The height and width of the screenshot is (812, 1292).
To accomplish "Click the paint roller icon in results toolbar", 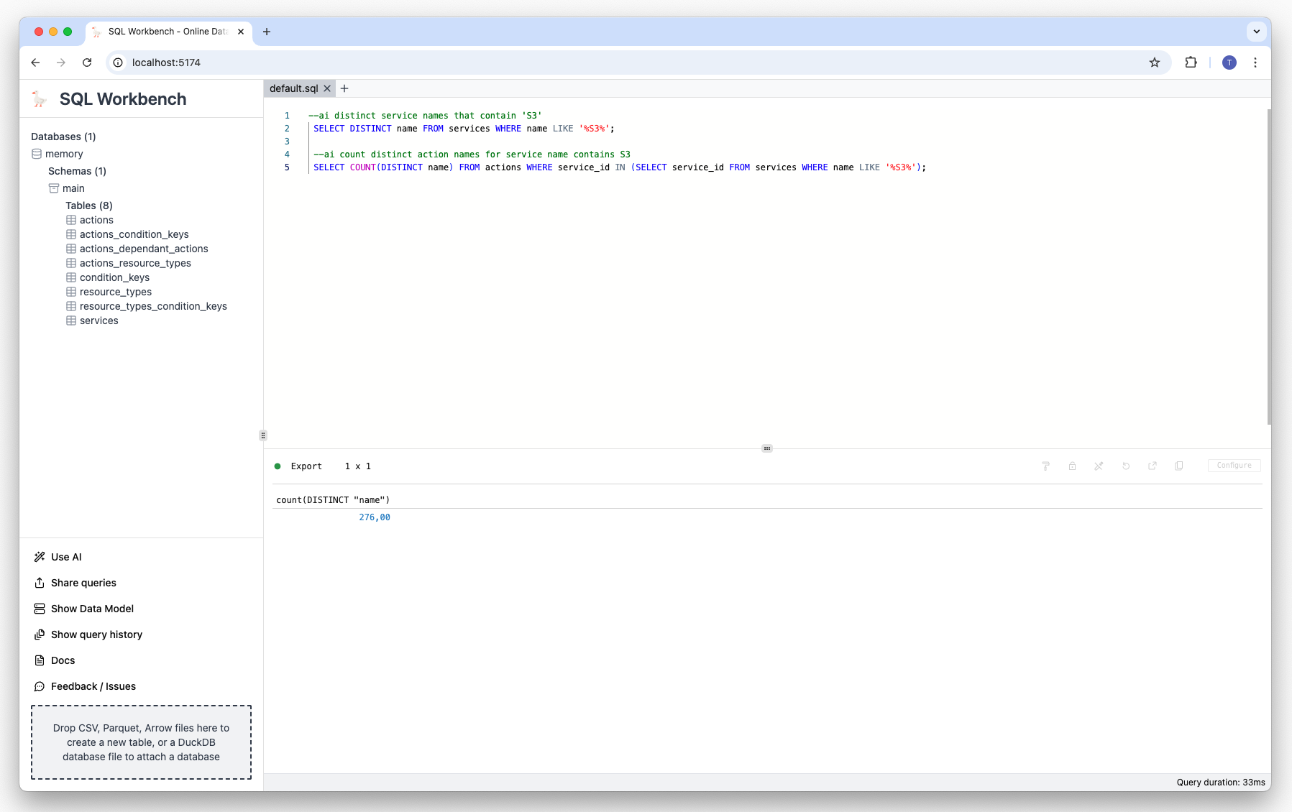I will pyautogui.click(x=1045, y=466).
